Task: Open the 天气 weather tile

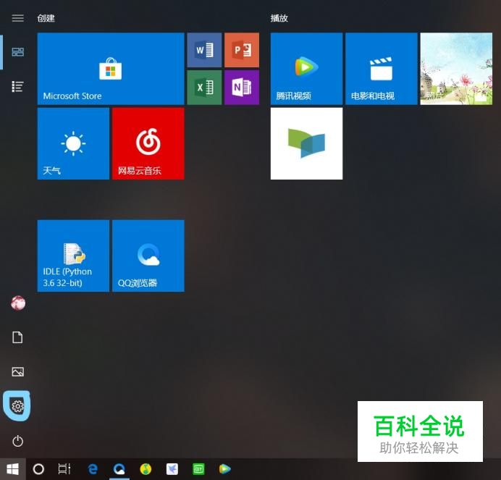Action: [x=73, y=143]
